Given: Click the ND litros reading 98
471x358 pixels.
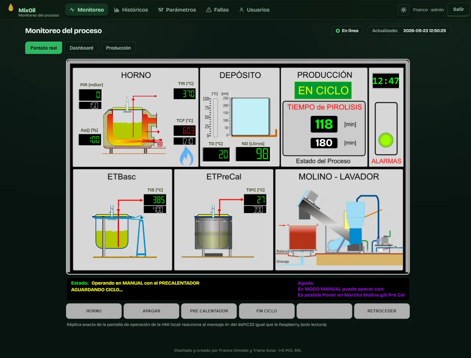Looking at the screenshot, I should [x=253, y=154].
